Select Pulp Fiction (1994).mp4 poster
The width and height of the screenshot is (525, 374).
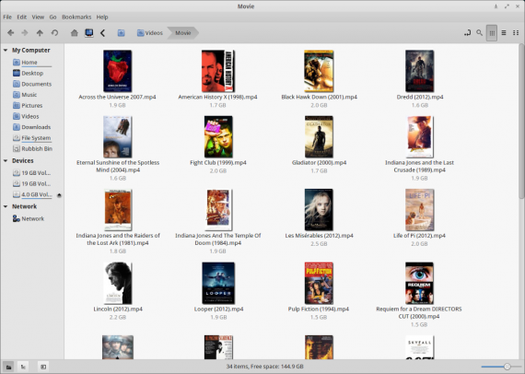coord(319,283)
